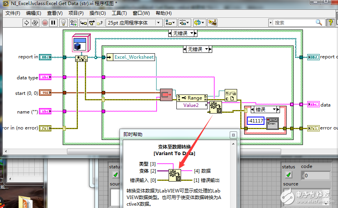The height and width of the screenshot is (208, 338).
Task: Toggle the Context Help question mark button
Action: point(331,23)
